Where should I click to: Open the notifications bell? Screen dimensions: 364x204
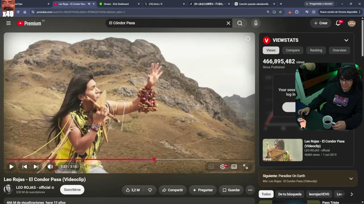click(x=338, y=23)
